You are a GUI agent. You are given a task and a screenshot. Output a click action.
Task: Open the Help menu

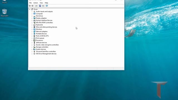(x=46, y=3)
